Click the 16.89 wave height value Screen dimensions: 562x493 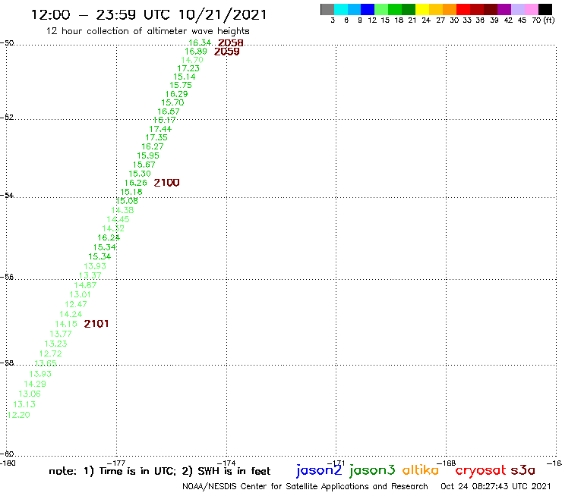[x=196, y=52]
